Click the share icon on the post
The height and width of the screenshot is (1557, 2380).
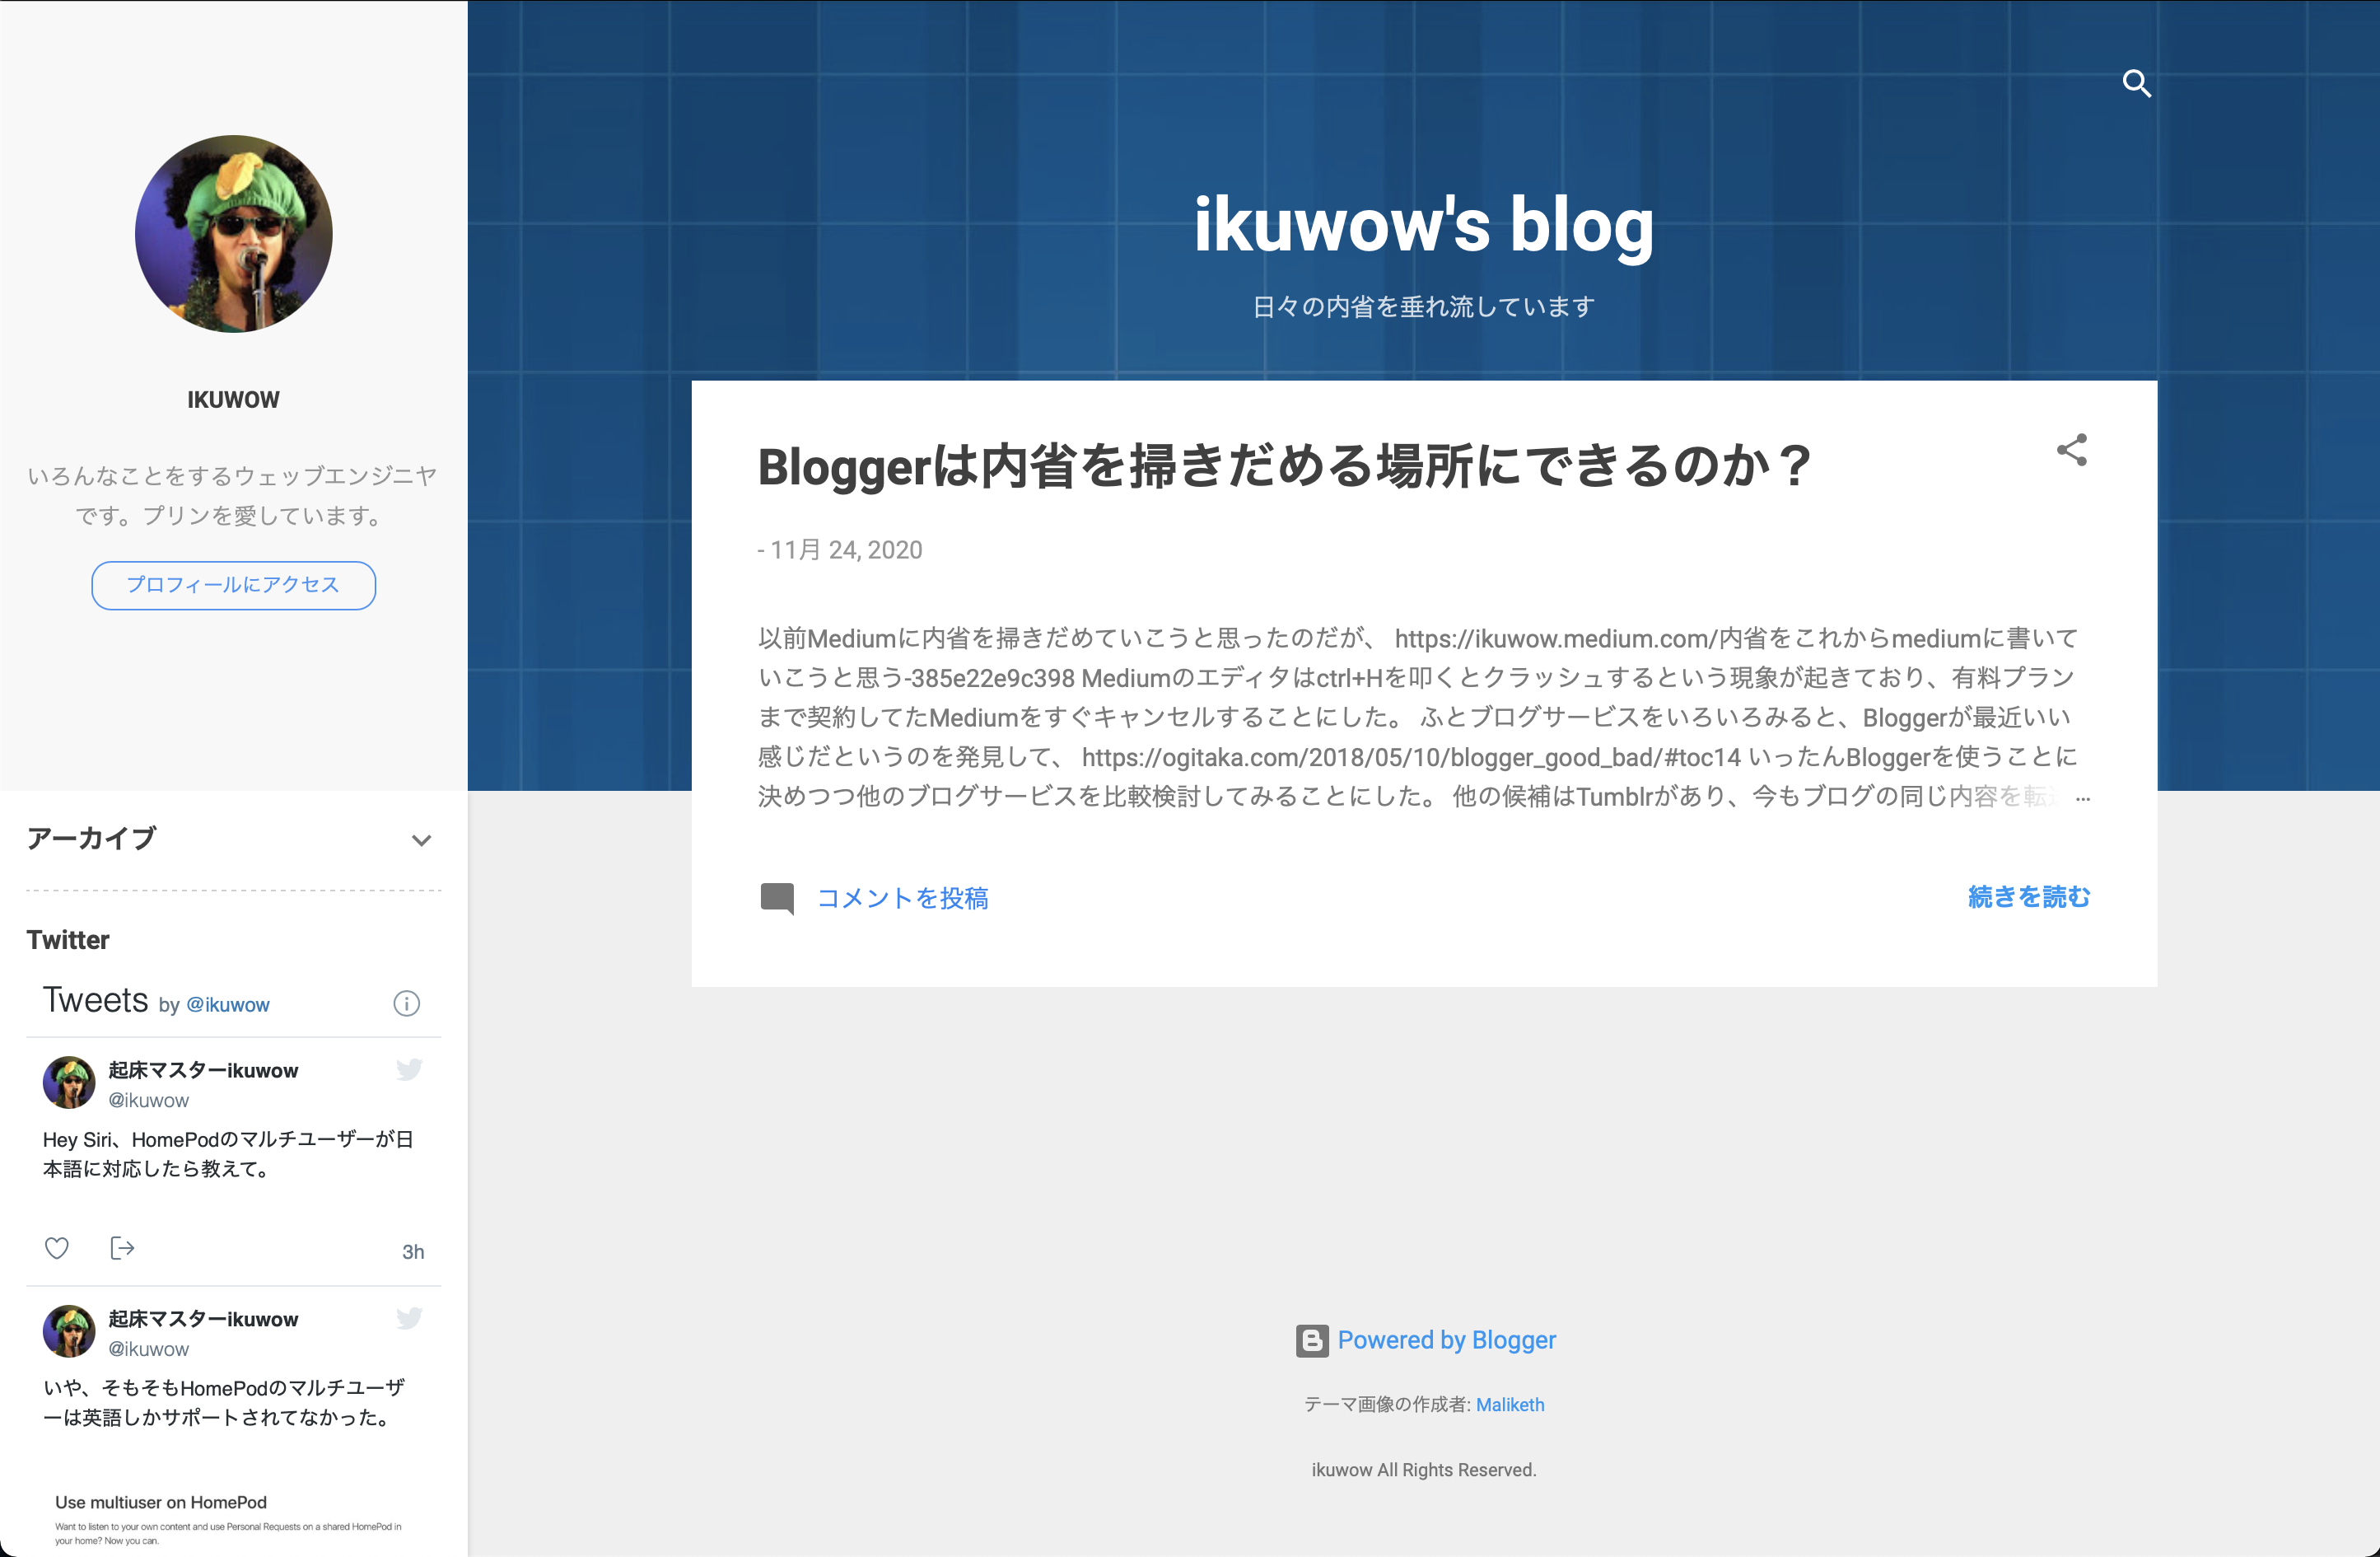click(x=2071, y=451)
